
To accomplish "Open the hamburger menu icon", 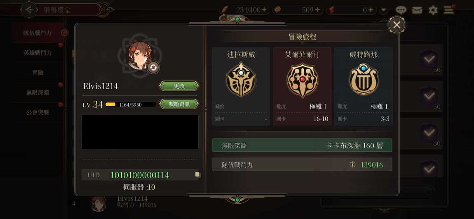I will click(x=449, y=10).
